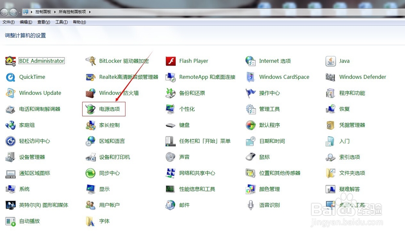
Task: Open the 网络和共享中心 icon
Action: [x=171, y=173]
